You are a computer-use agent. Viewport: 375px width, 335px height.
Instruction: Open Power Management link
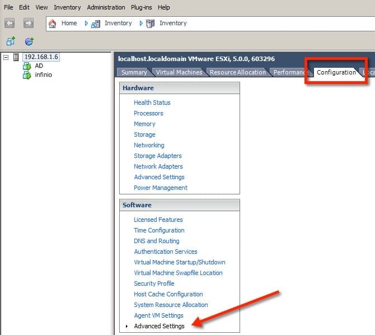pos(161,188)
